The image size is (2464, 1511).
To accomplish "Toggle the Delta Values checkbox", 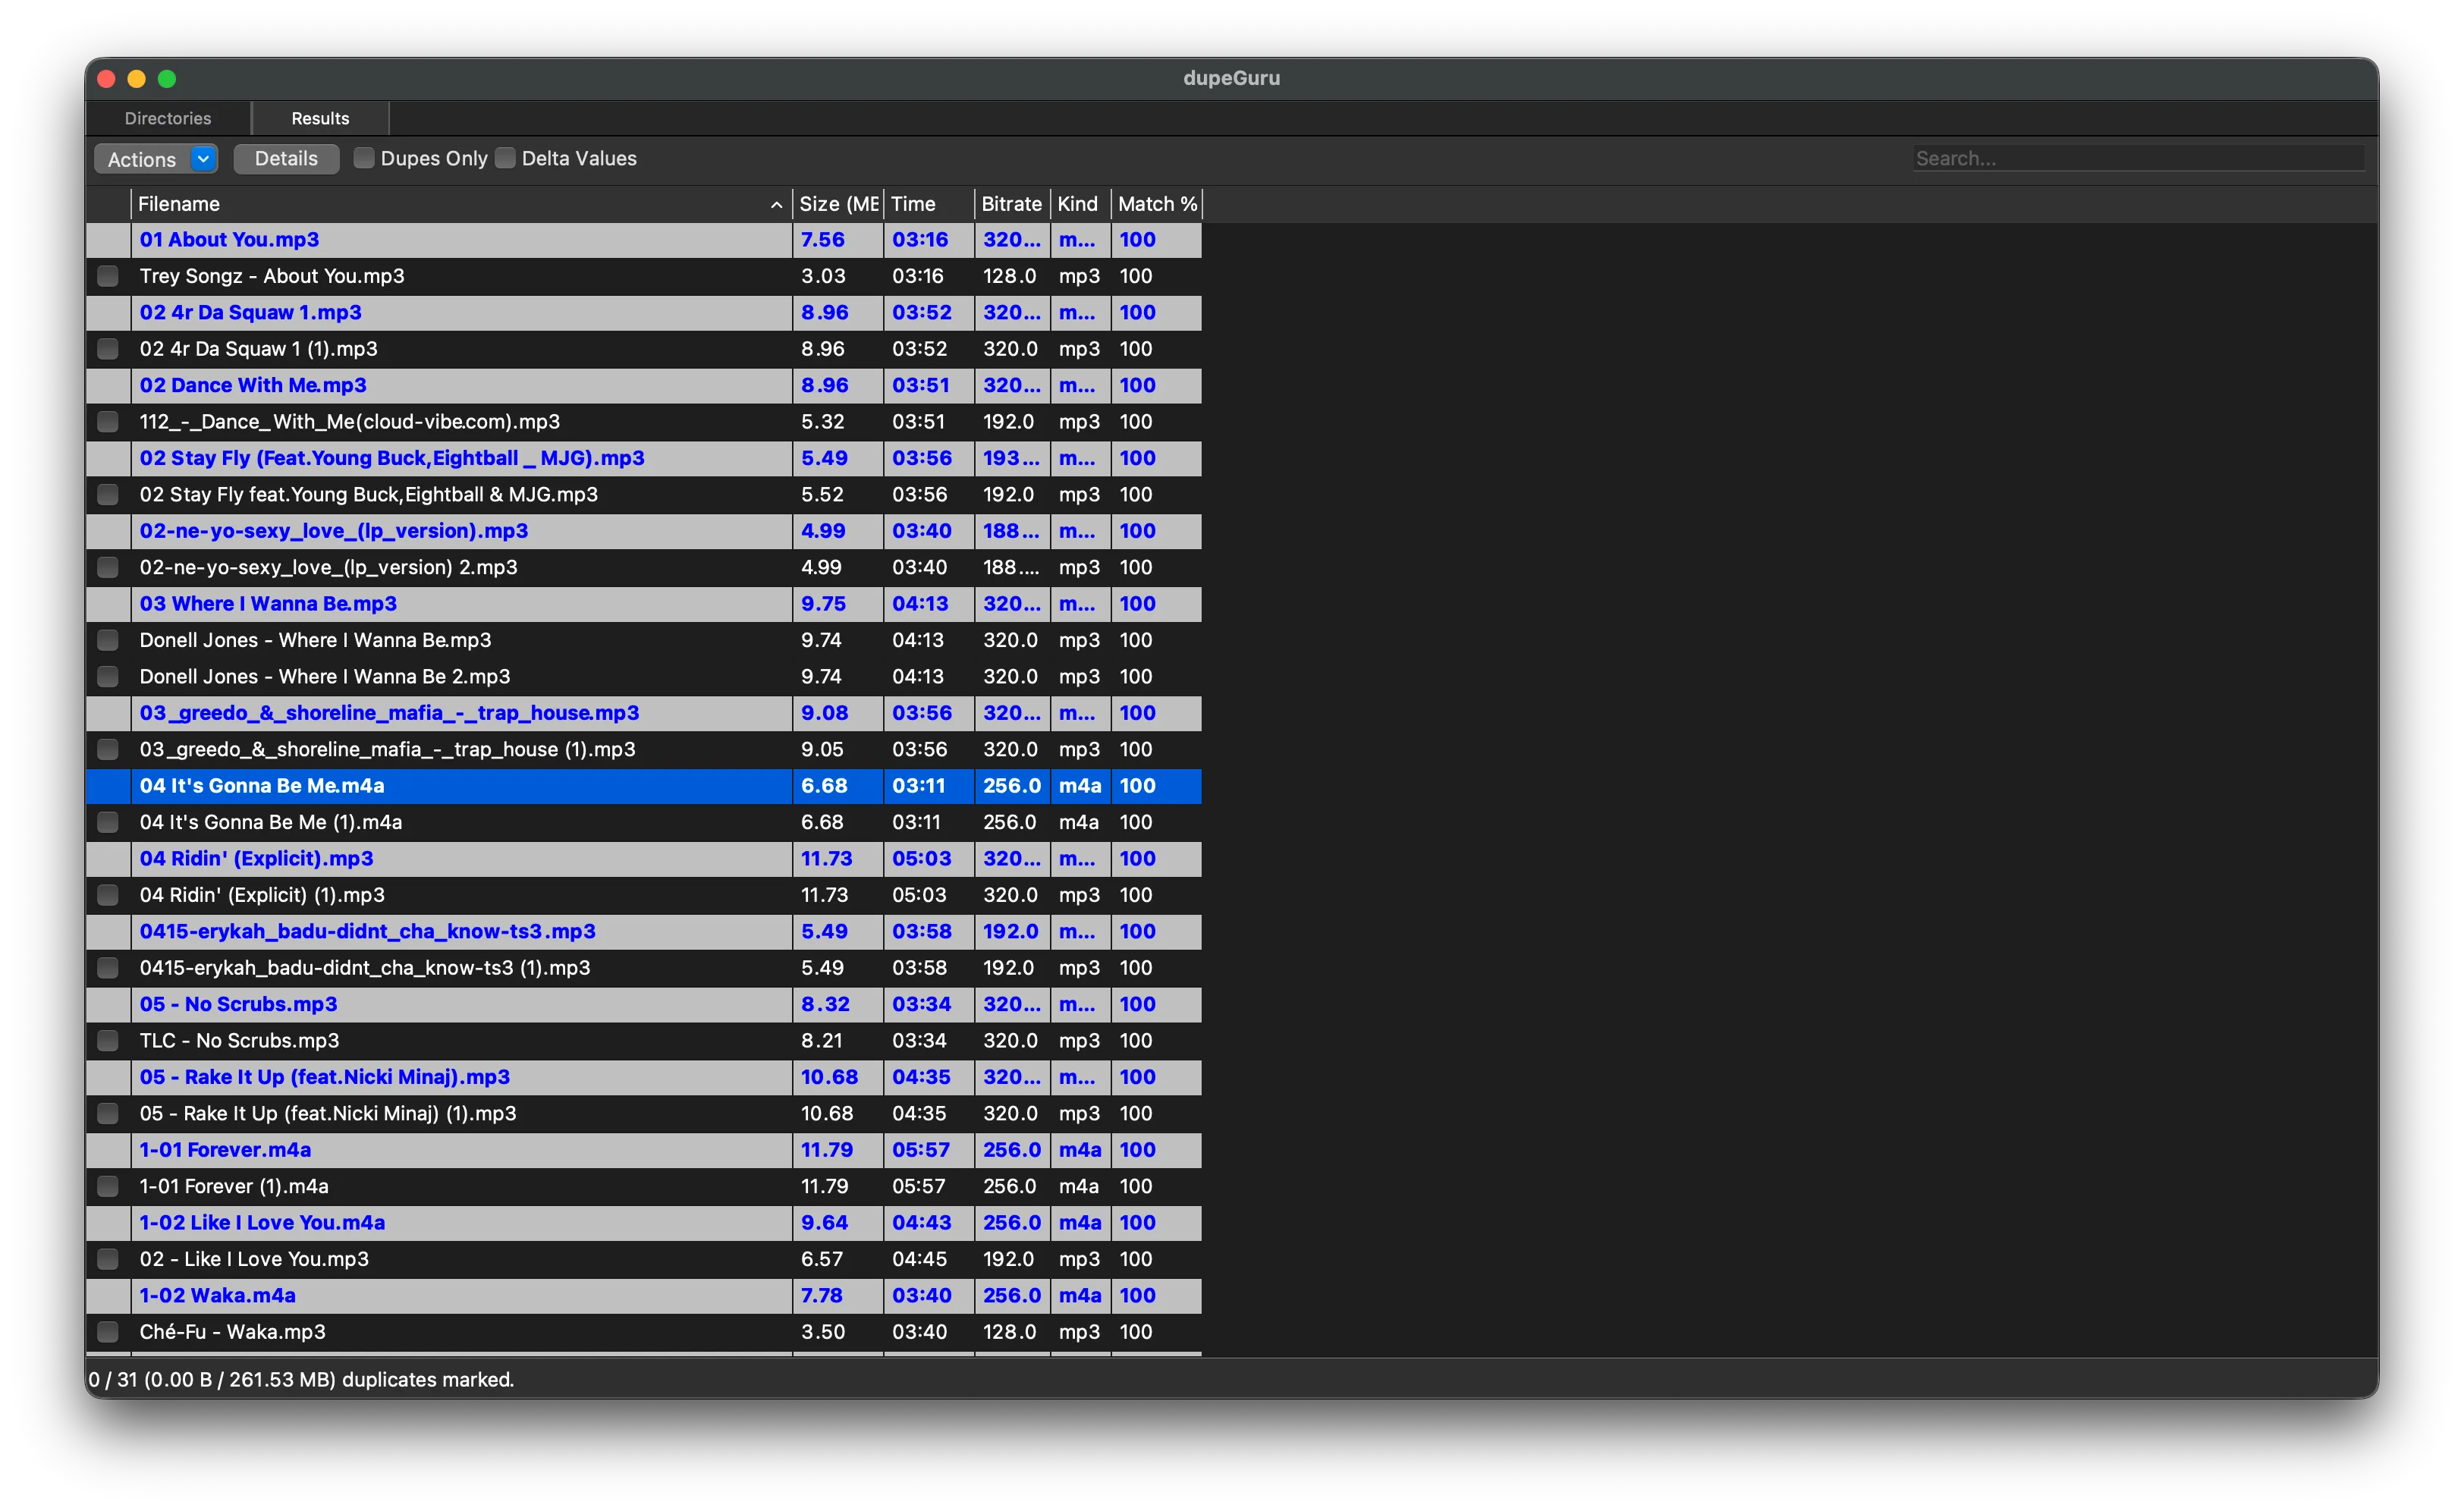I will (x=506, y=158).
